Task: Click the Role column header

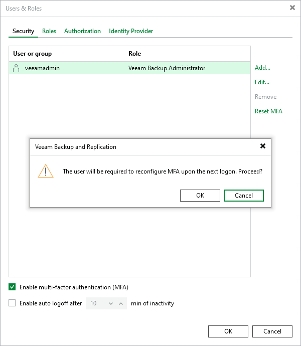Action: click(x=135, y=54)
